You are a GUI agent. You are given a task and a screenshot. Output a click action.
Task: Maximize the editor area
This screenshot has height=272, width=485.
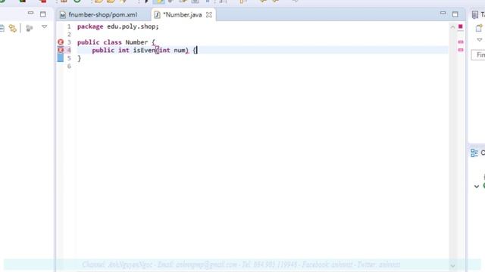455,14
